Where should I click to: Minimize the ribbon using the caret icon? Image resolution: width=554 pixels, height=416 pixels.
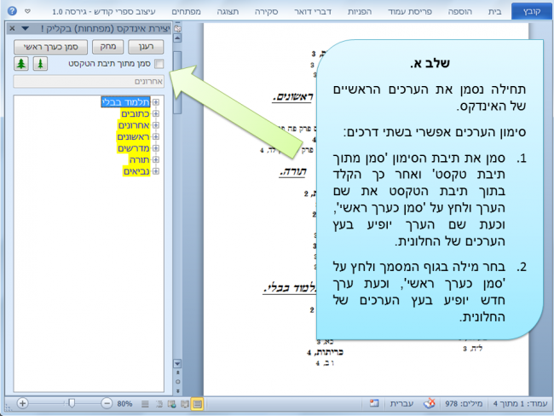[27, 11]
